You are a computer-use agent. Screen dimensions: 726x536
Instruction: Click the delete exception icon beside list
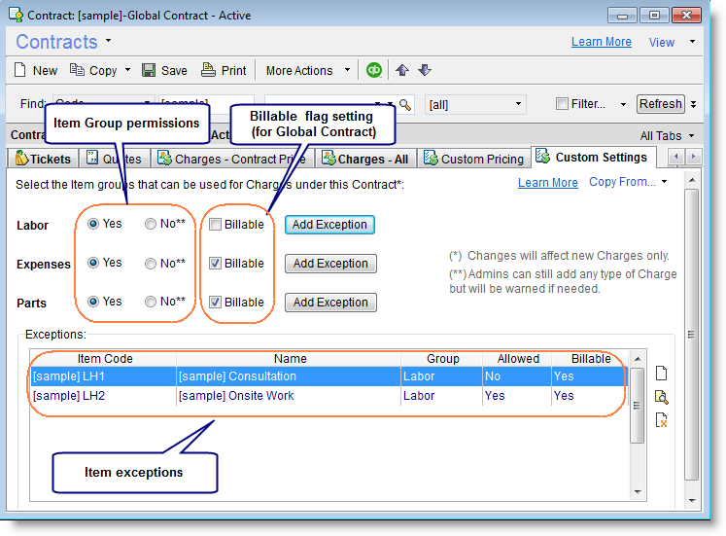[662, 420]
